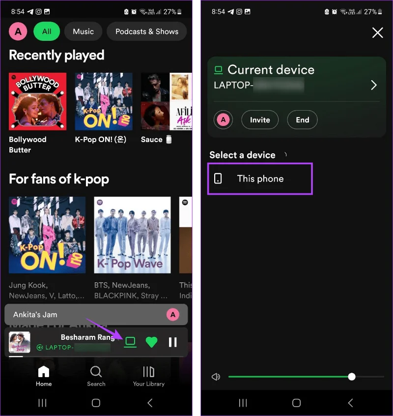This screenshot has width=393, height=416.
Task: Open the profile avatar on Home screen
Action: point(18,31)
